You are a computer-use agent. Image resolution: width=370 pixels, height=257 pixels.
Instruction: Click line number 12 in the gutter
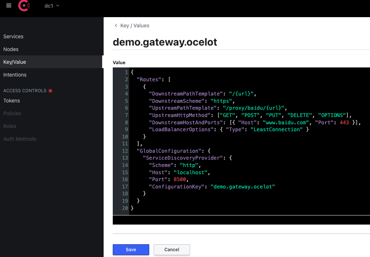coord(126,151)
